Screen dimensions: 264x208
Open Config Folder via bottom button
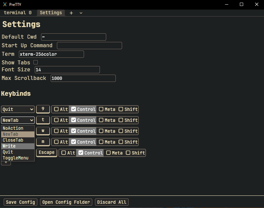tap(66, 202)
